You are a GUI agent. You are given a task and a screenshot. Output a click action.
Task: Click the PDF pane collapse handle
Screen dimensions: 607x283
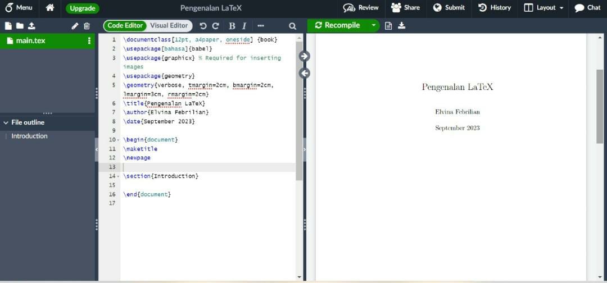coord(305,149)
